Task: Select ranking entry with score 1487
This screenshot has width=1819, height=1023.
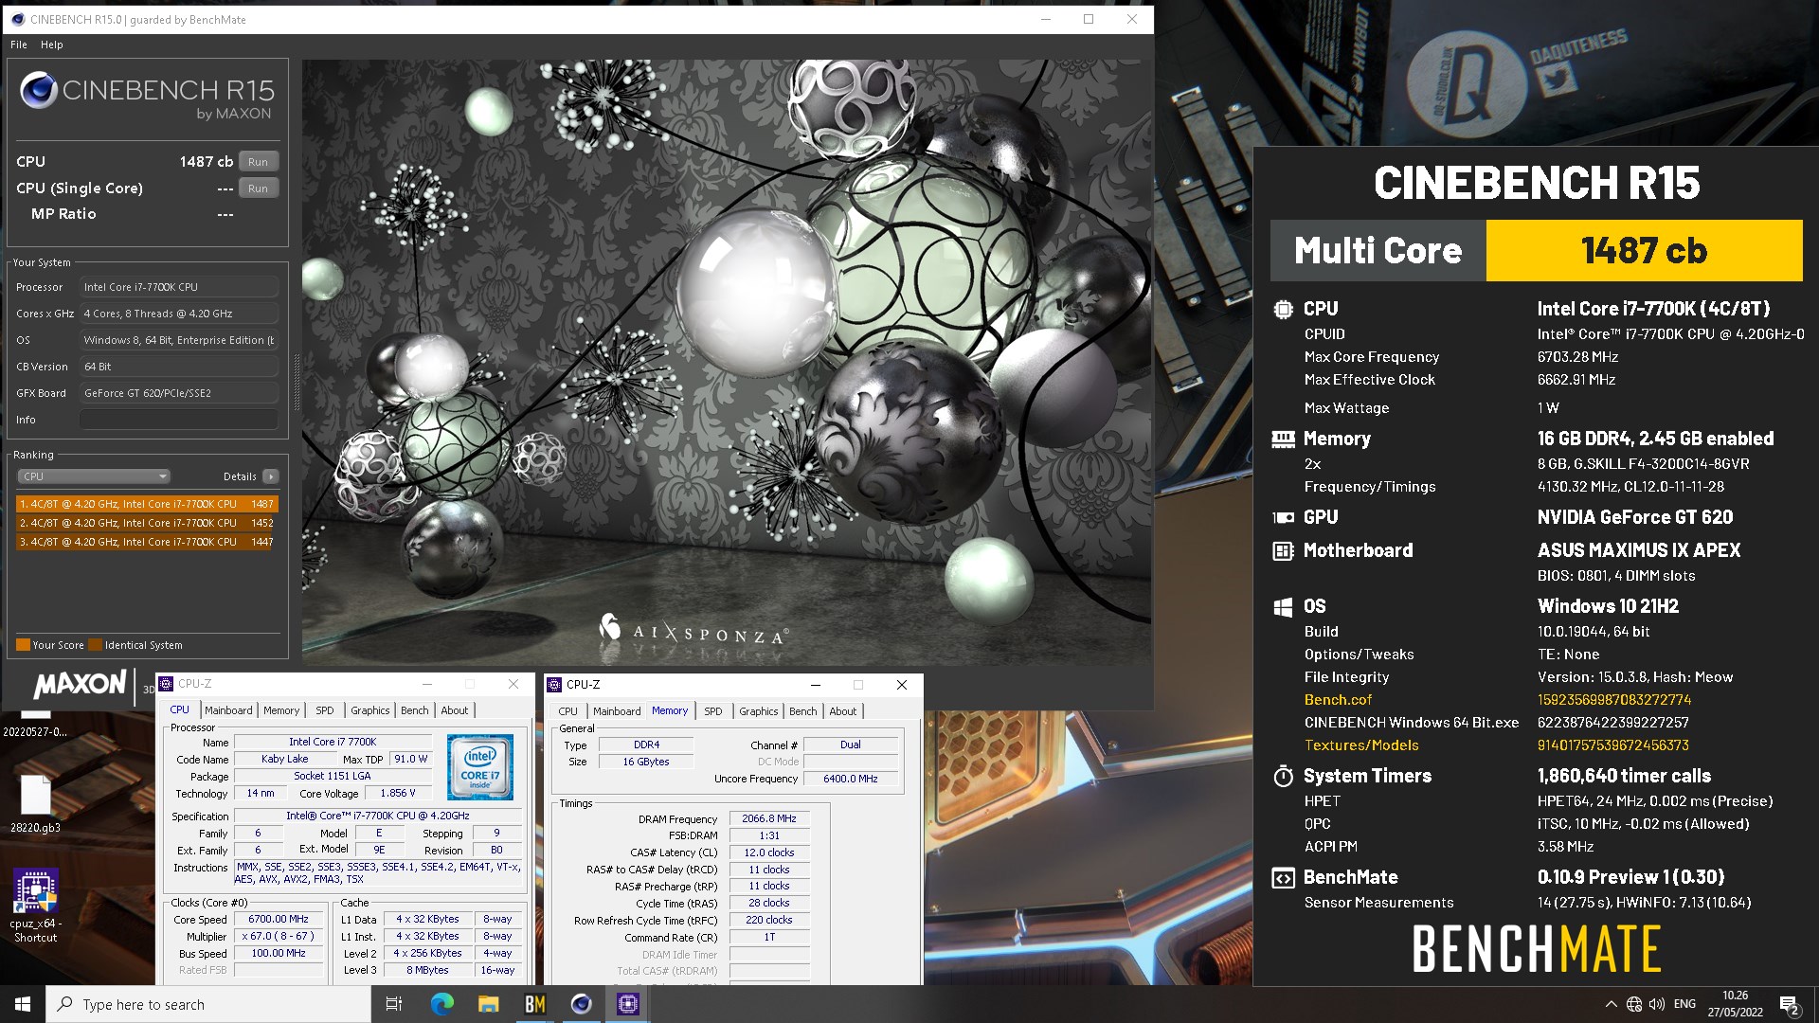Action: [147, 504]
